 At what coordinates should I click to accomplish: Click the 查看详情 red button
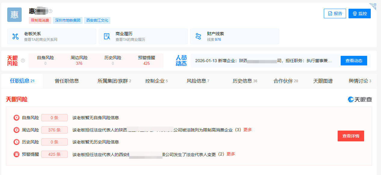pos(351,136)
